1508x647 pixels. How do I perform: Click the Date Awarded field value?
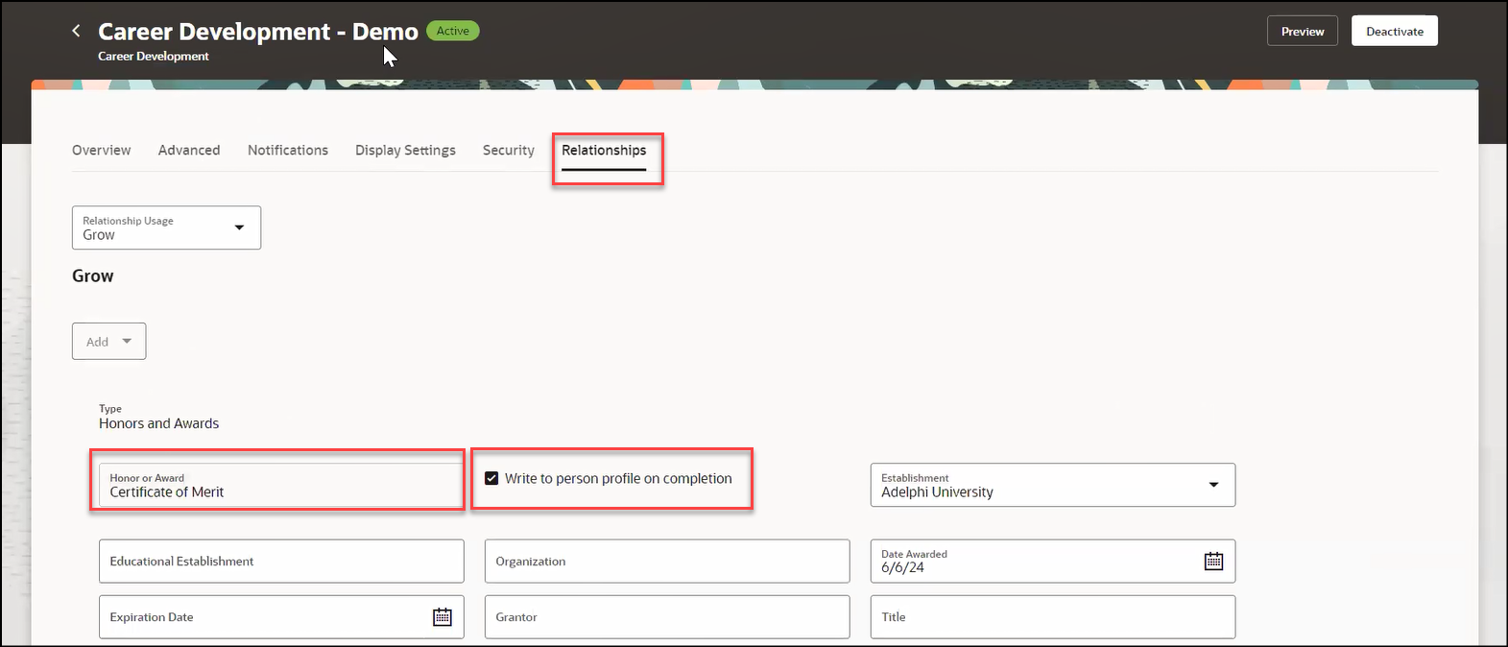coord(903,567)
